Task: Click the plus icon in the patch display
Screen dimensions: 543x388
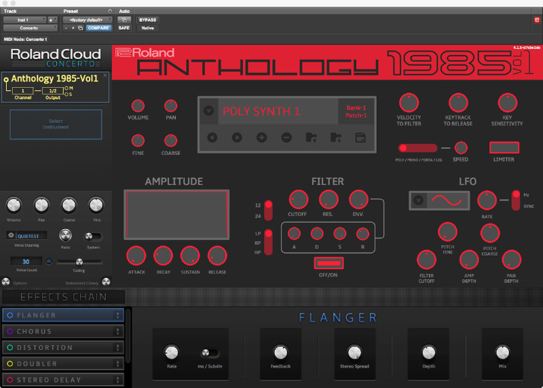Action: pos(261,138)
